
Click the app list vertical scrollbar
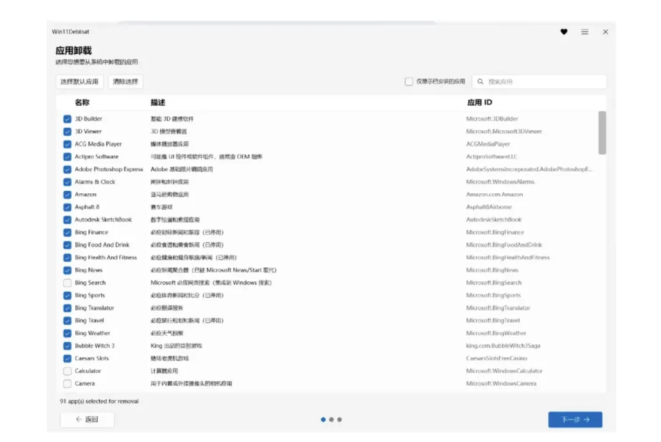point(602,133)
